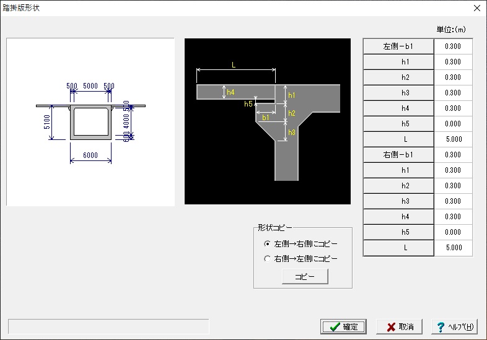Click the 単位:(m) unit label
Screen dimensions: 487x340
pos(451,30)
